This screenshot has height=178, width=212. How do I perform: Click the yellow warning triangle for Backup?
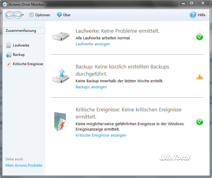click(x=200, y=76)
